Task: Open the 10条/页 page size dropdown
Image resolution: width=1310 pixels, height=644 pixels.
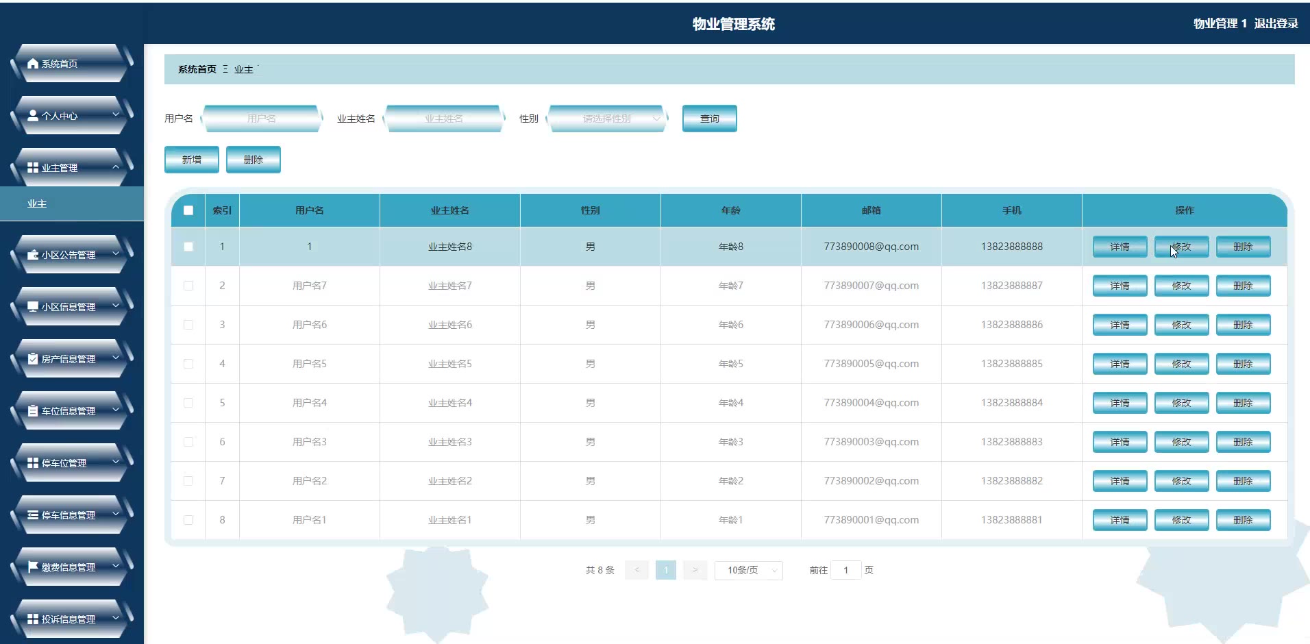Action: (748, 570)
